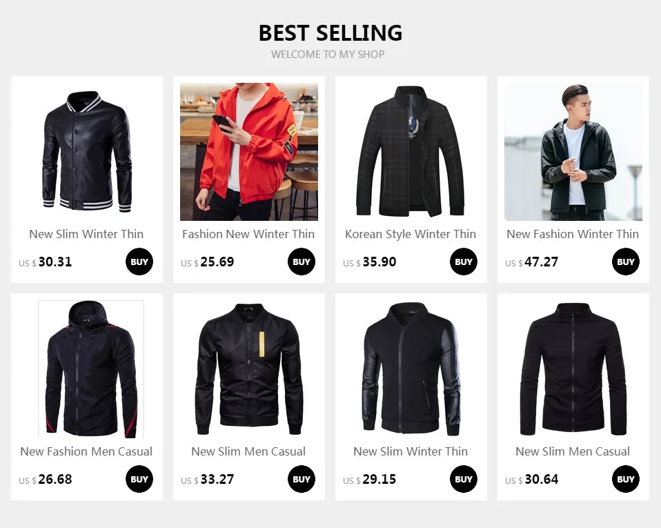Open the red hooded jacket photo
The width and height of the screenshot is (661, 528).
[248, 152]
